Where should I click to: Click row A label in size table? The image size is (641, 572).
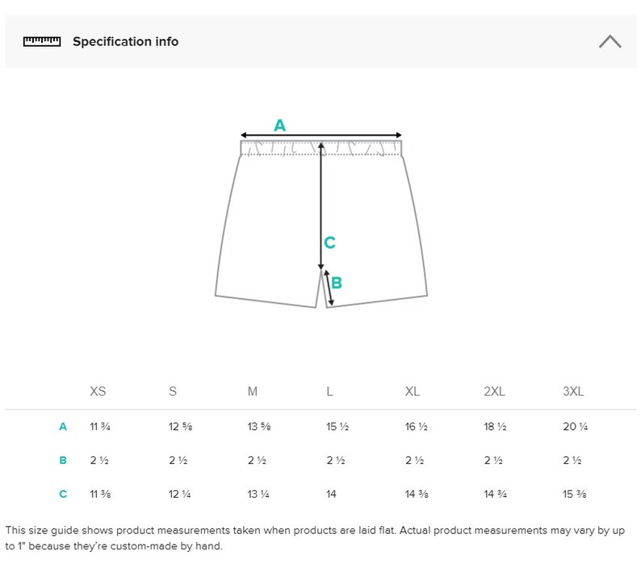pyautogui.click(x=63, y=427)
